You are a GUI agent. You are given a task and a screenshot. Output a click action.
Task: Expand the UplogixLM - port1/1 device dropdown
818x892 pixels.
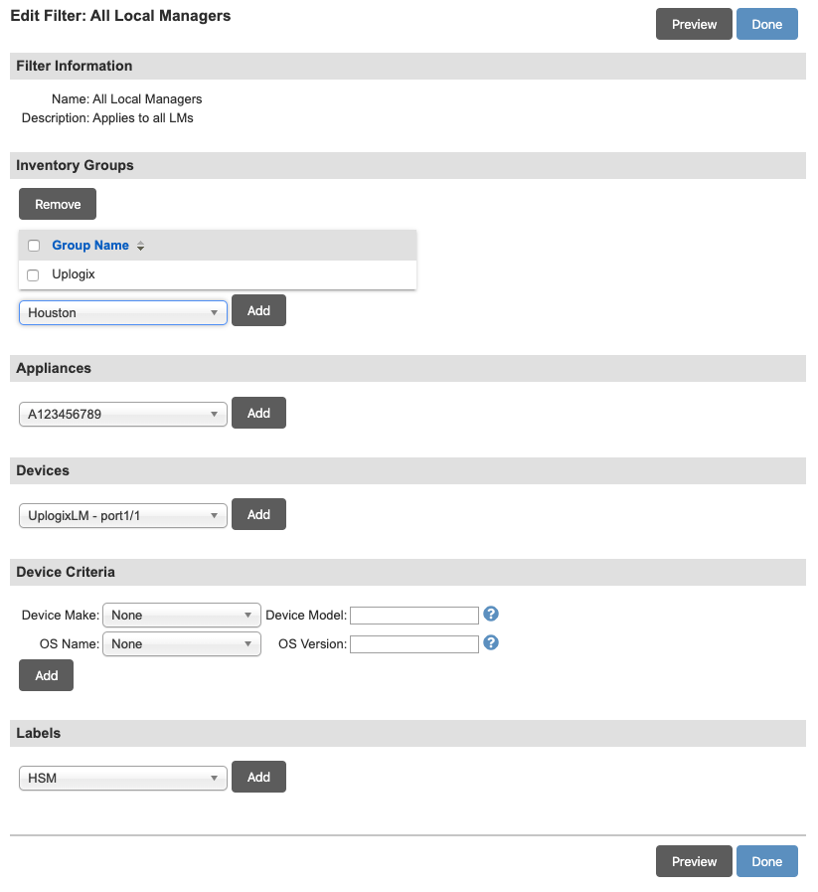pos(123,515)
